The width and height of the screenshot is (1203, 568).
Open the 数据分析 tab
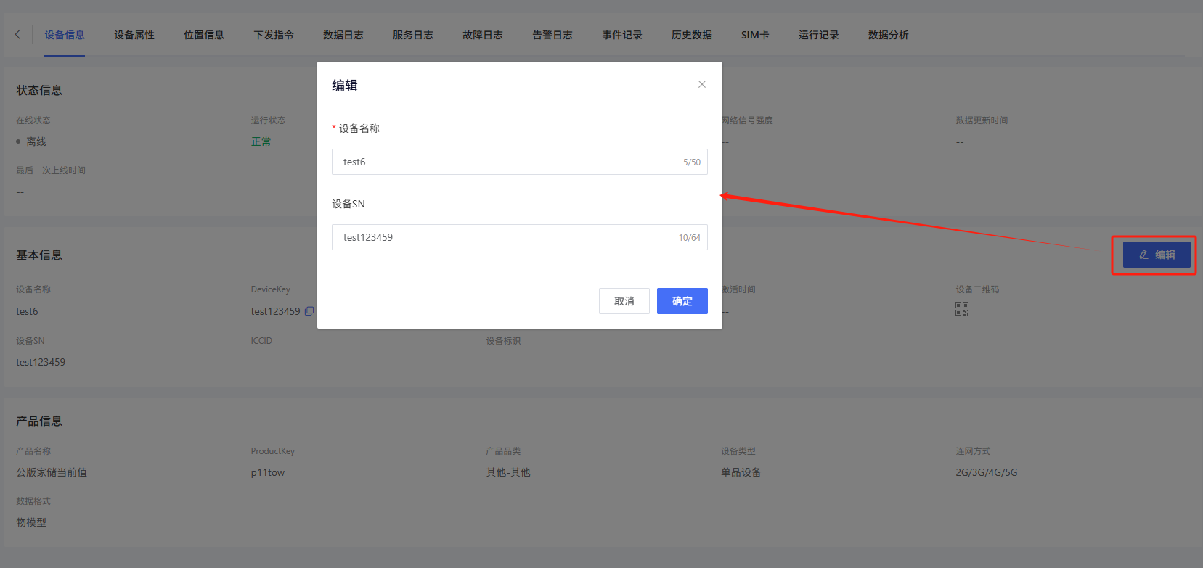click(889, 35)
